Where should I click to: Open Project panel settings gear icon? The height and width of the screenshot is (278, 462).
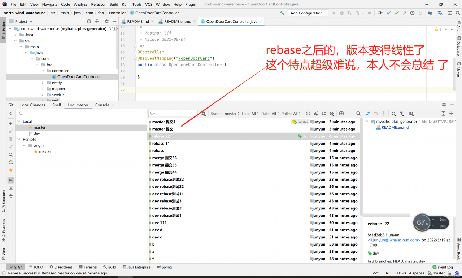click(107, 22)
